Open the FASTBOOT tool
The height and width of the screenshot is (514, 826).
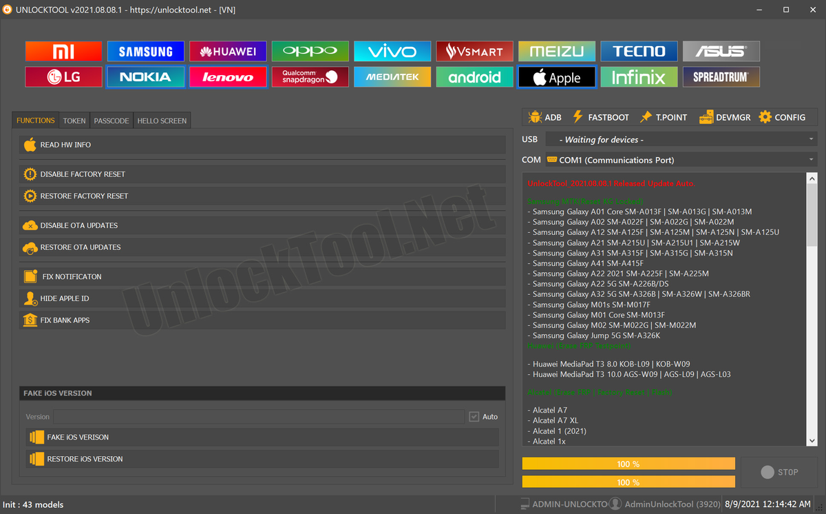[x=600, y=117]
